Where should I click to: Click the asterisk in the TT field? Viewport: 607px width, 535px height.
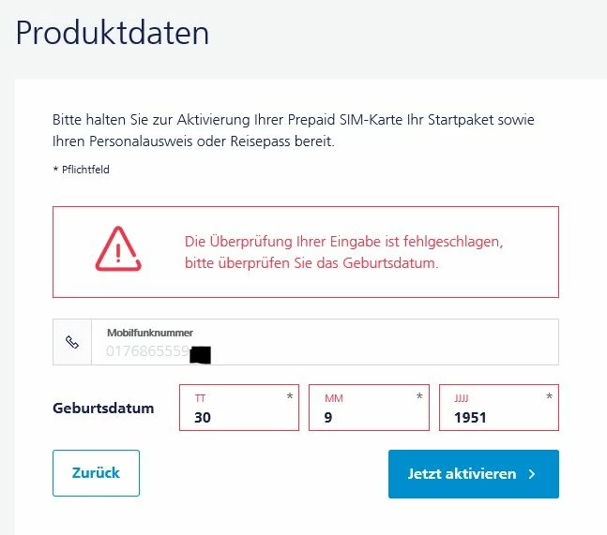point(290,396)
